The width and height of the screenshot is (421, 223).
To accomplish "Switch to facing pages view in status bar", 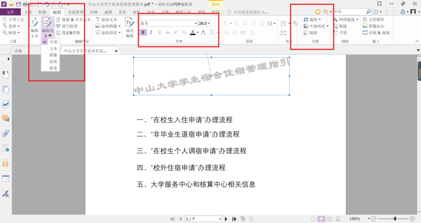I will [330, 219].
